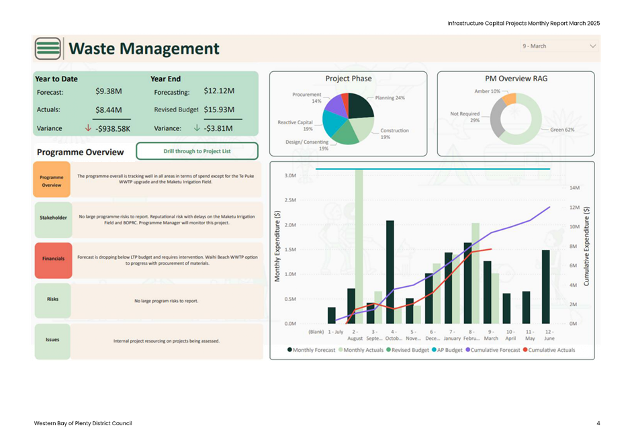Viewport: 630px width, 446px height.
Task: Toggle Monthly Forecast legend marker
Action: tap(289, 351)
